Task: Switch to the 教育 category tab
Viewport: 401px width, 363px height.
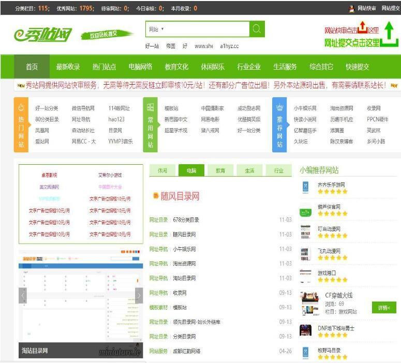Action: 220,170
